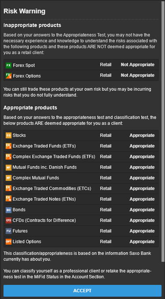Click the Risk Warning title
Viewport: 165px width, 299px height.
click(x=24, y=11)
